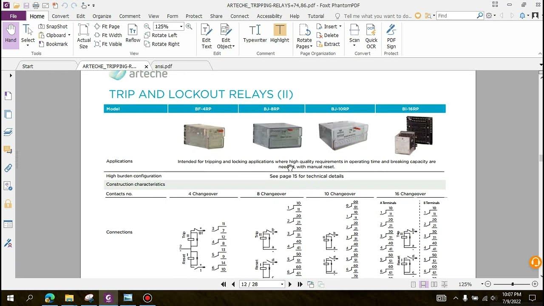Open the zoom percentage 125% dropdown in ribbon
Viewport: 544px width, 306px height.
181,26
